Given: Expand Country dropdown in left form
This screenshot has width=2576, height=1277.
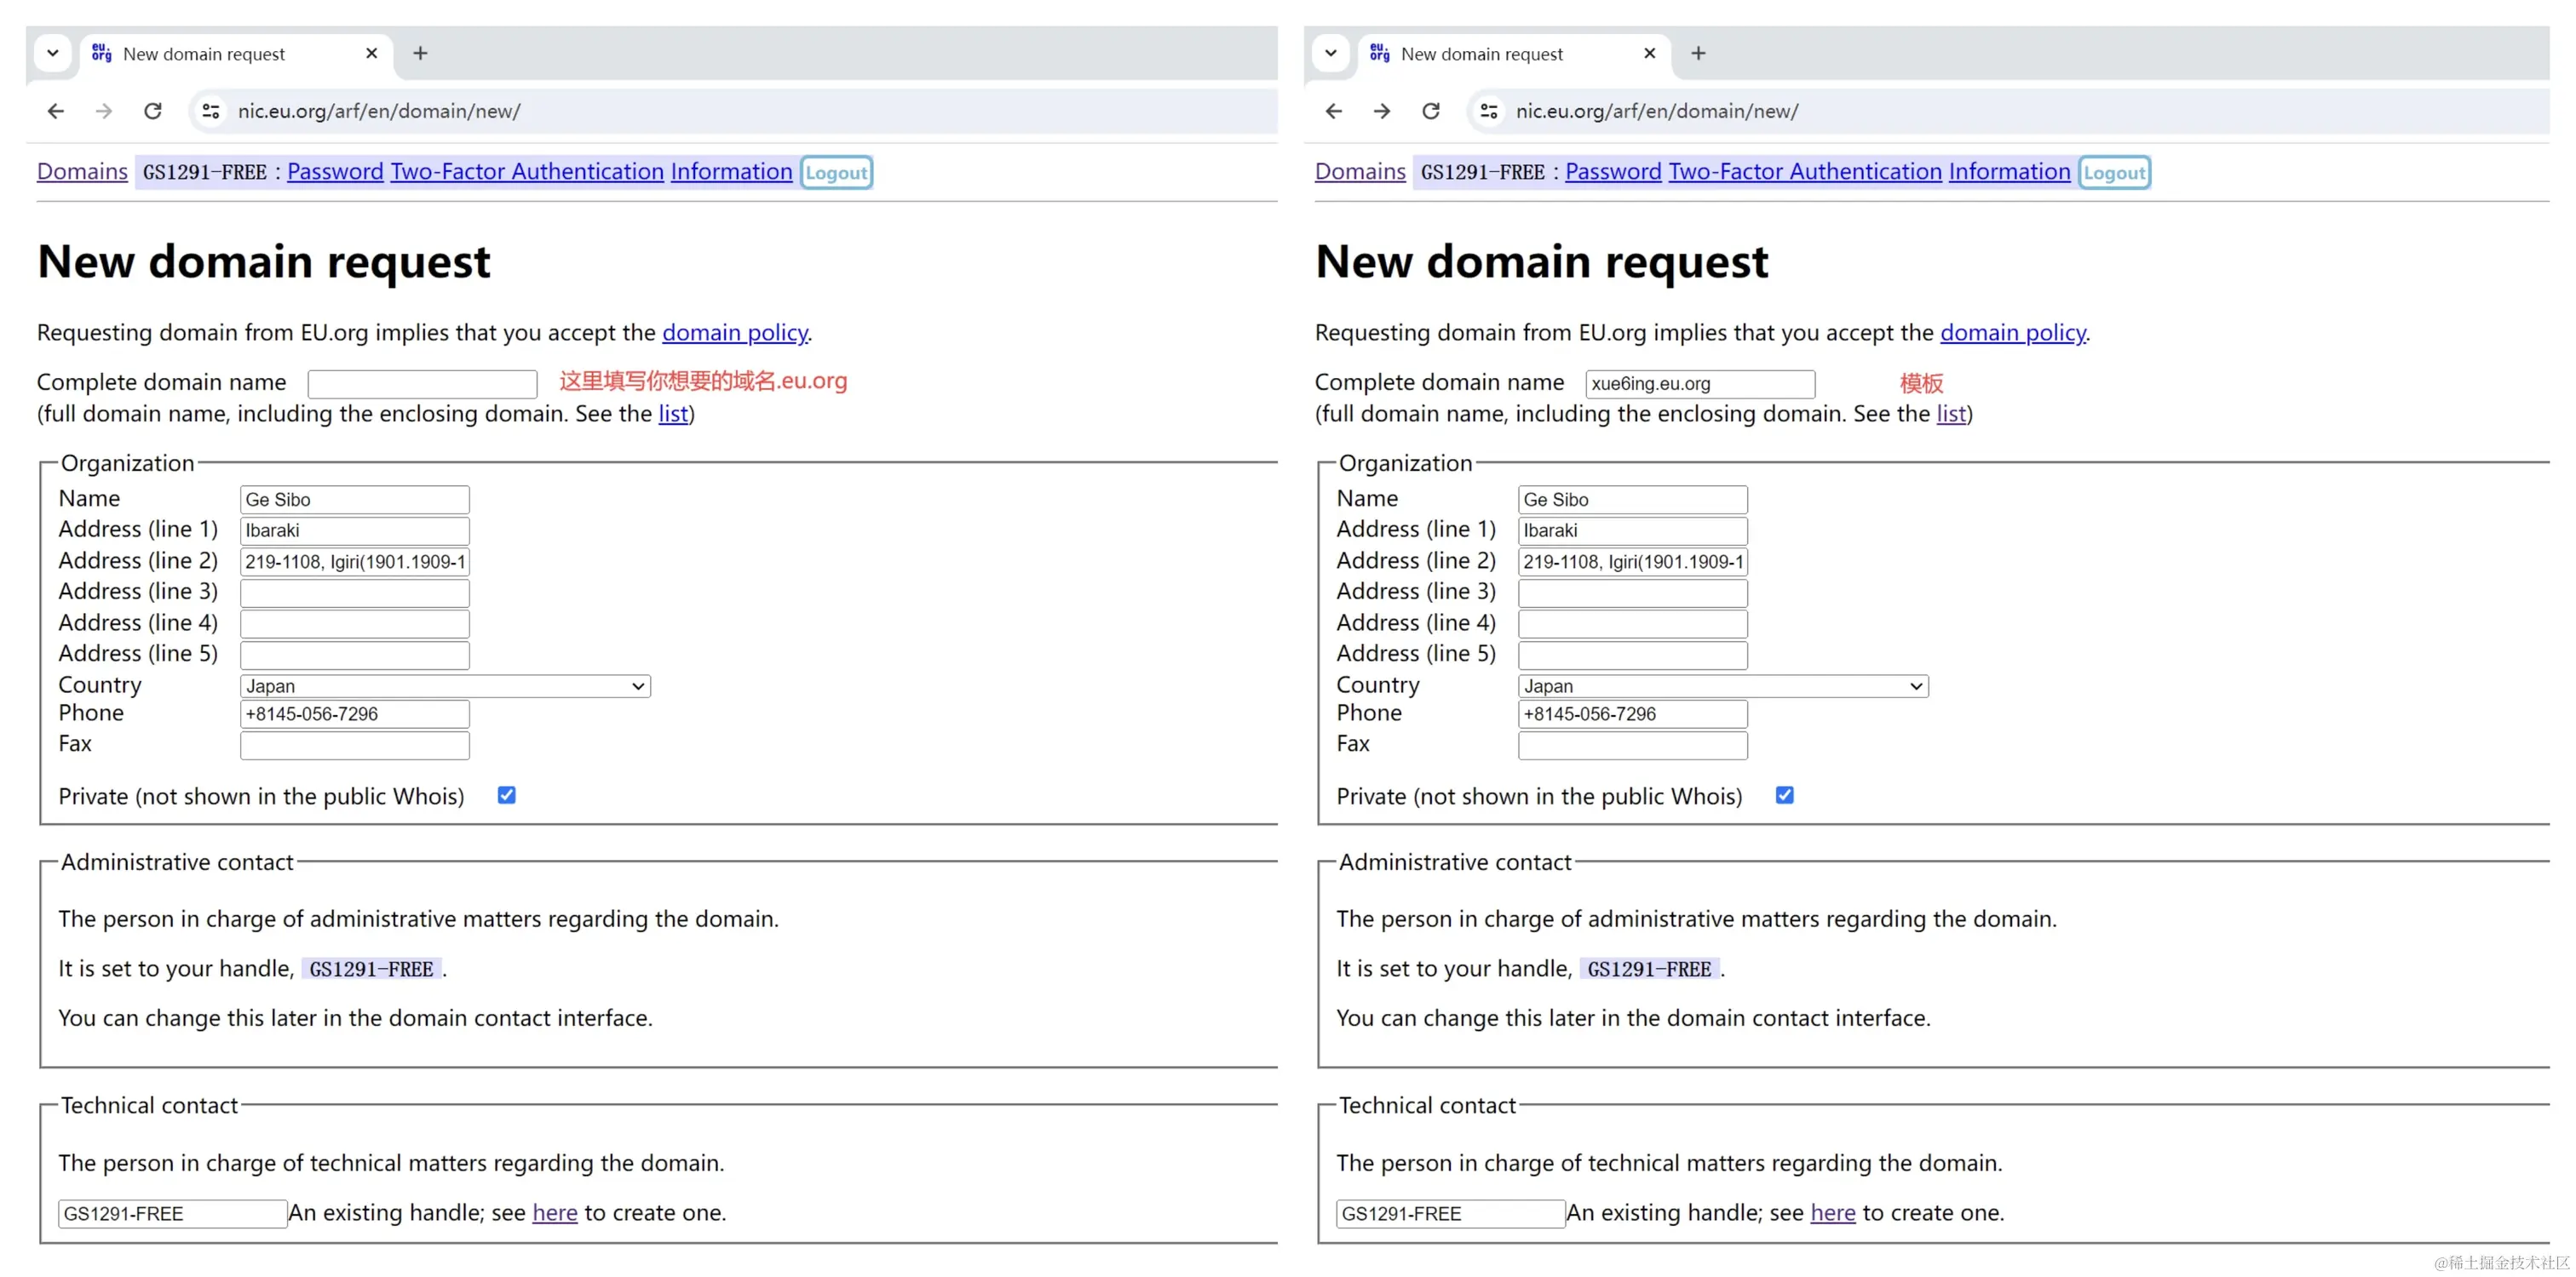Looking at the screenshot, I should pyautogui.click(x=445, y=686).
